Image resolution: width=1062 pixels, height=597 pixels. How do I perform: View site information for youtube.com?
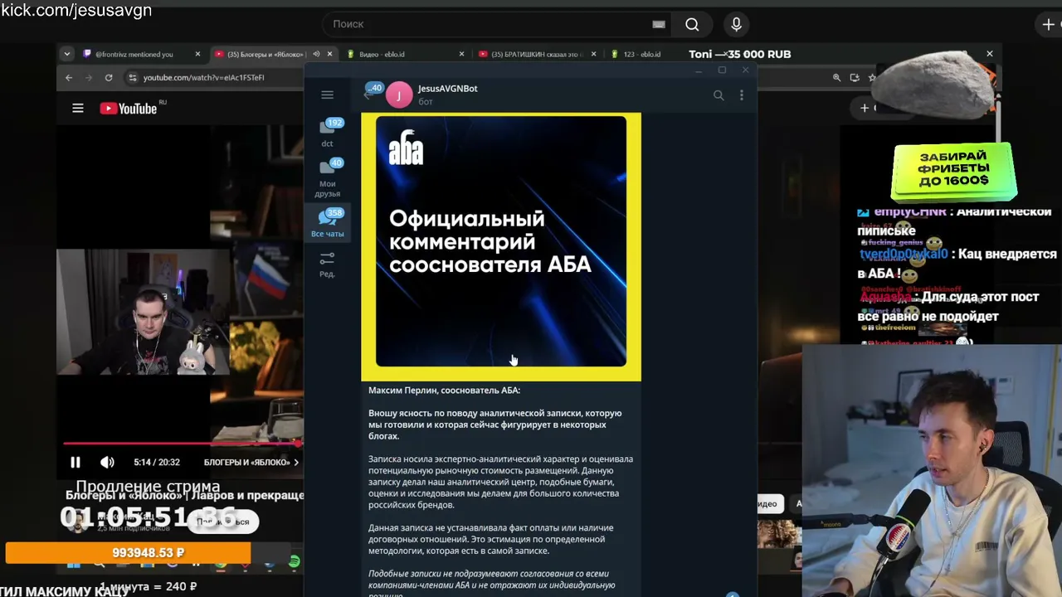(x=132, y=78)
